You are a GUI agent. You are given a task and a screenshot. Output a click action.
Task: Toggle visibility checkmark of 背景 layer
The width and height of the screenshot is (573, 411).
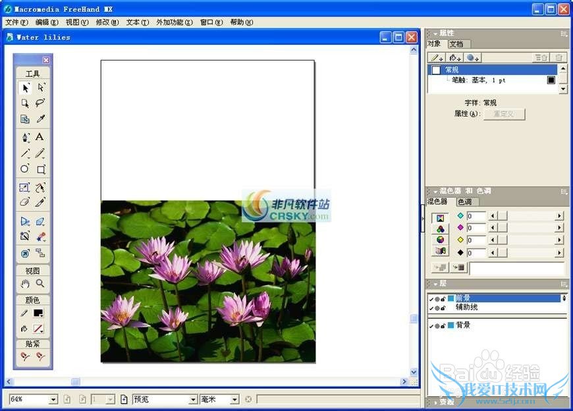[x=431, y=325]
